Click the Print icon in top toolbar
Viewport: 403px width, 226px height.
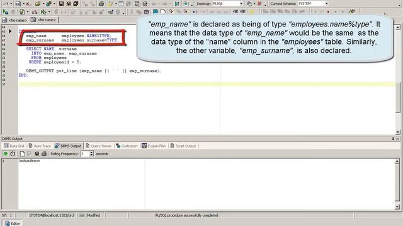[101, 4]
